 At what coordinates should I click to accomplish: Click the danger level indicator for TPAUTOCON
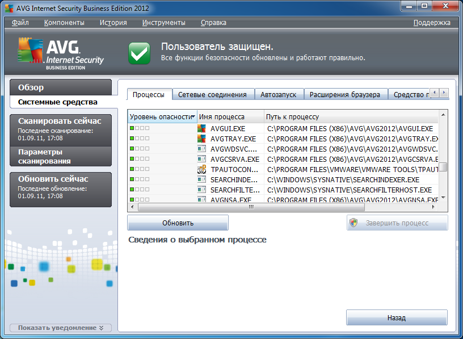click(140, 169)
